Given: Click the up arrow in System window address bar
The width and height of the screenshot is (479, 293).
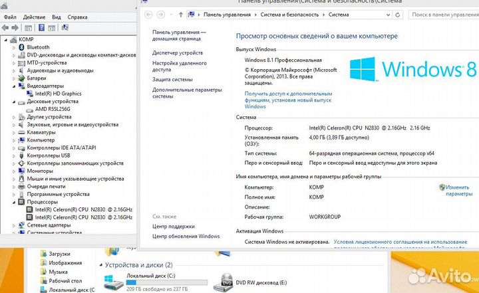Looking at the screenshot, I should pos(181,15).
